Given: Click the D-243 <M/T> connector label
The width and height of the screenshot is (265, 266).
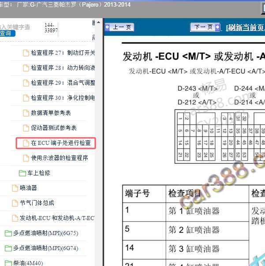Looking at the screenshot, I should click(198, 88).
